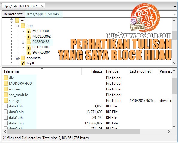The width and height of the screenshot is (178, 143).
Task: Select SWKK00001 in the remote tree
Action: pos(41,53)
